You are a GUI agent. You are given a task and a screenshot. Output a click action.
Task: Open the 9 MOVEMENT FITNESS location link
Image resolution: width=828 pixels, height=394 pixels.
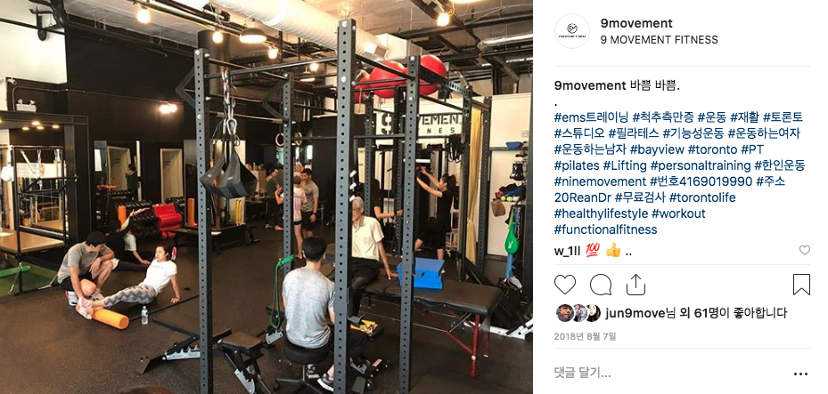(659, 39)
